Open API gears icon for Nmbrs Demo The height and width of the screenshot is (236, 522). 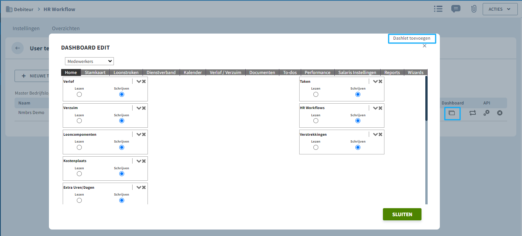click(486, 113)
